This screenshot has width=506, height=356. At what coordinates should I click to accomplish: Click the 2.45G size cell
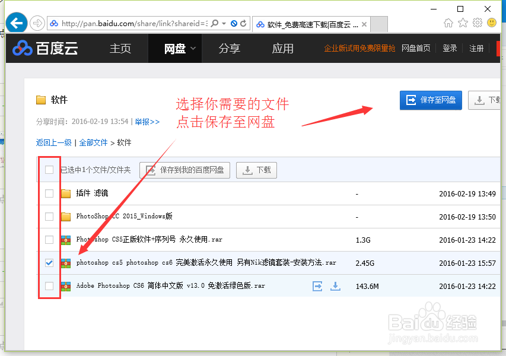[365, 263]
